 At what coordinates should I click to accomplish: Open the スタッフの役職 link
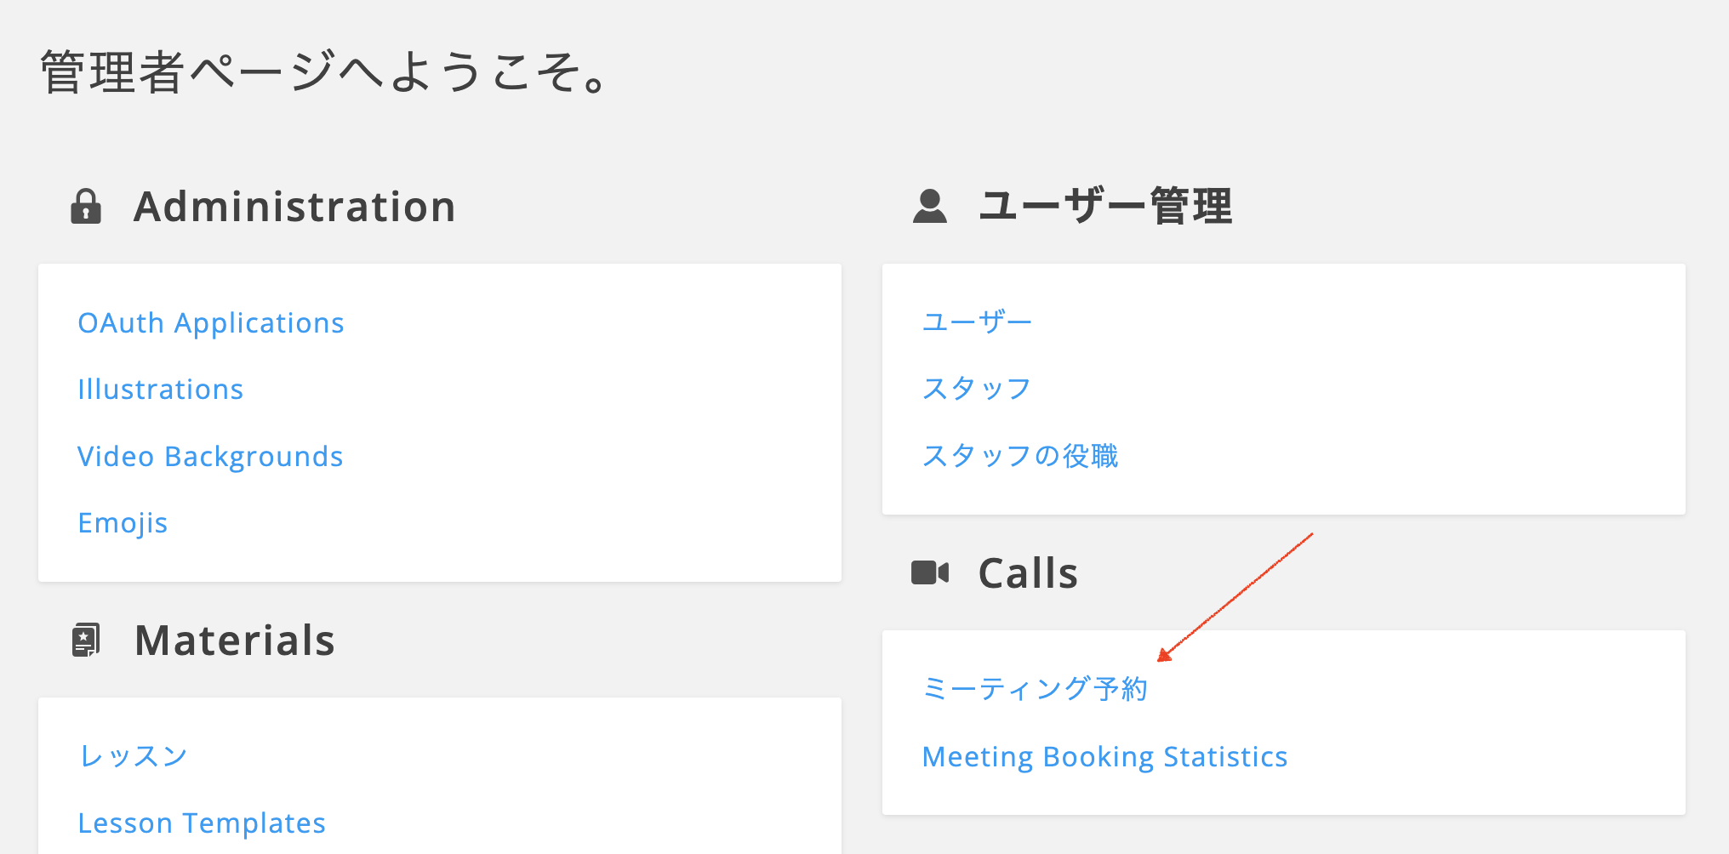(x=1020, y=456)
